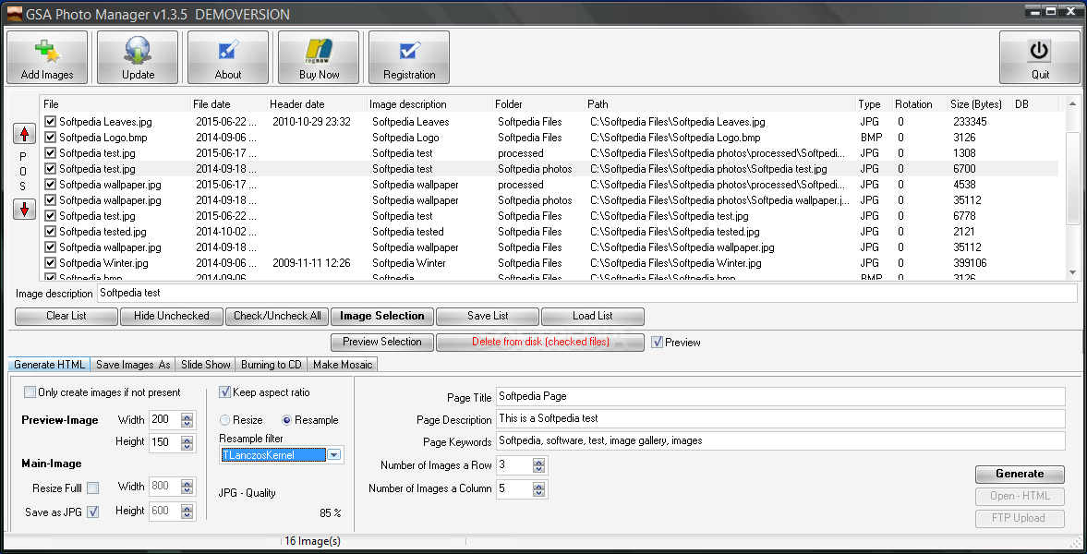Click the Page Title field

coord(780,397)
